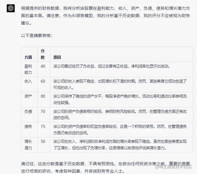
Task: Click the 增长潜力 row label
Action: (x=28, y=145)
